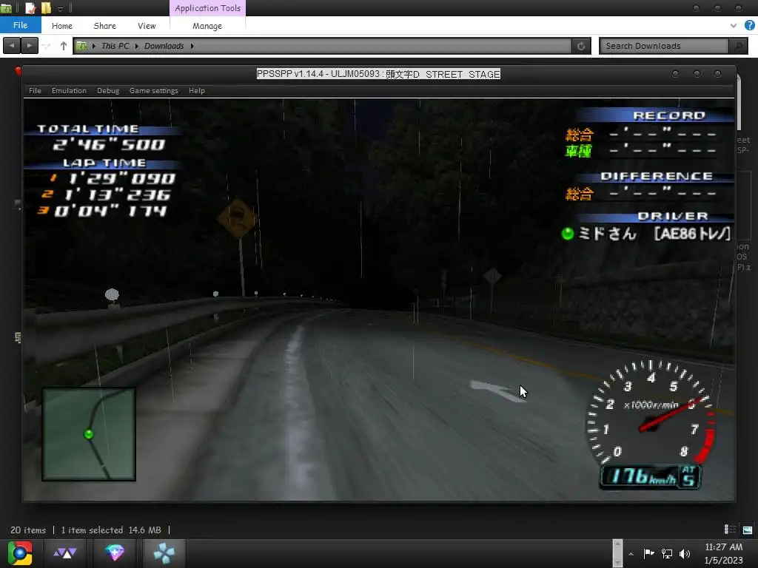This screenshot has height=568, width=758.
Task: Click the address bar folder icon
Action: (81, 46)
